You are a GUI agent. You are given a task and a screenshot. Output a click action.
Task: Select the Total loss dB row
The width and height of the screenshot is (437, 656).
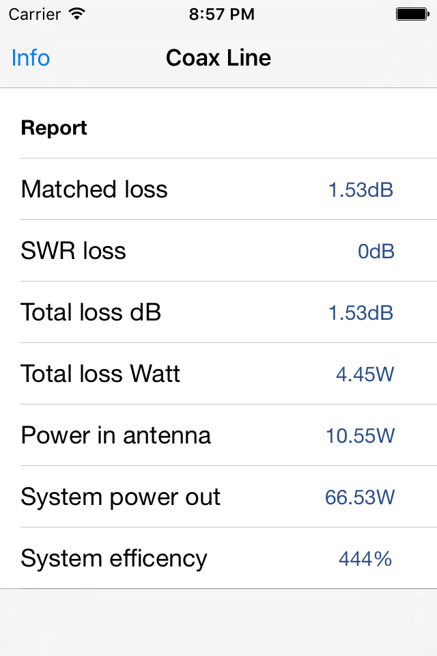point(218,312)
